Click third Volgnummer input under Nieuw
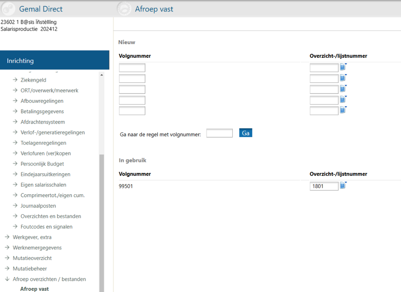Viewport: 401px width, 292px height. click(x=132, y=89)
